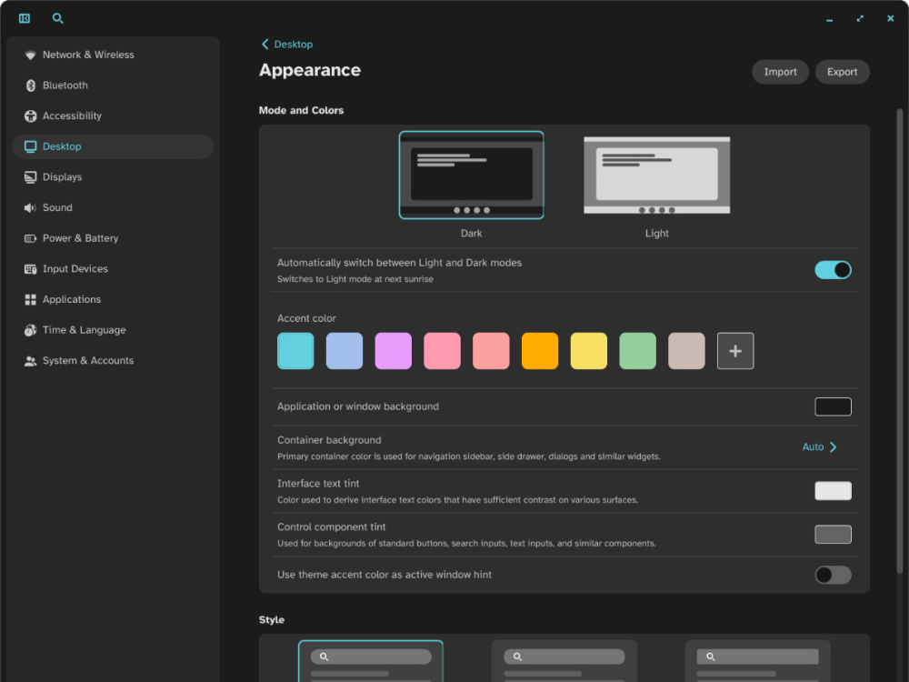Maximize the settings window
The height and width of the screenshot is (682, 909).
click(x=860, y=18)
